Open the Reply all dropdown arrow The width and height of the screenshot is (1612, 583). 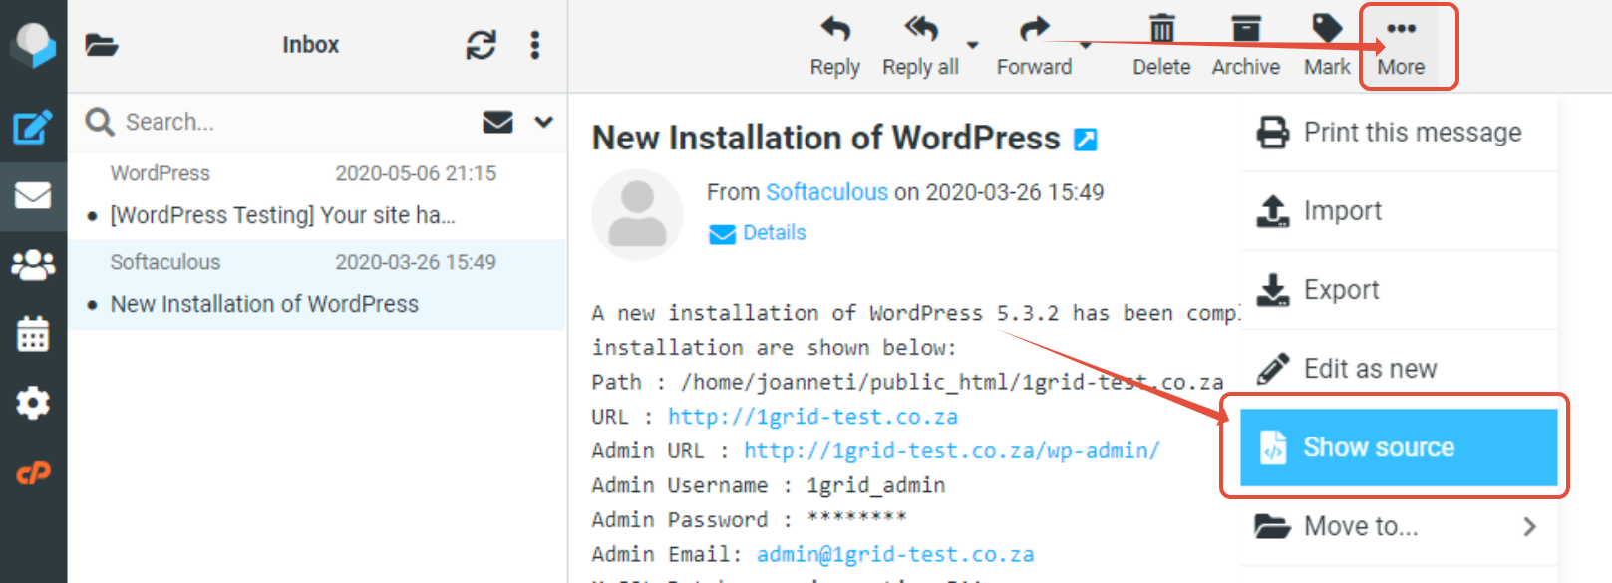click(973, 45)
